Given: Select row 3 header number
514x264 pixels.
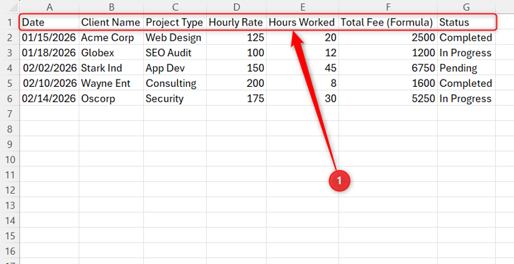Looking at the screenshot, I should 10,53.
